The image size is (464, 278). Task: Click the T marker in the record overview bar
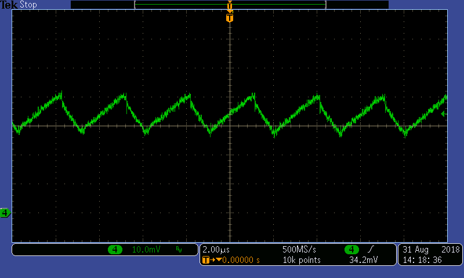pyautogui.click(x=230, y=5)
